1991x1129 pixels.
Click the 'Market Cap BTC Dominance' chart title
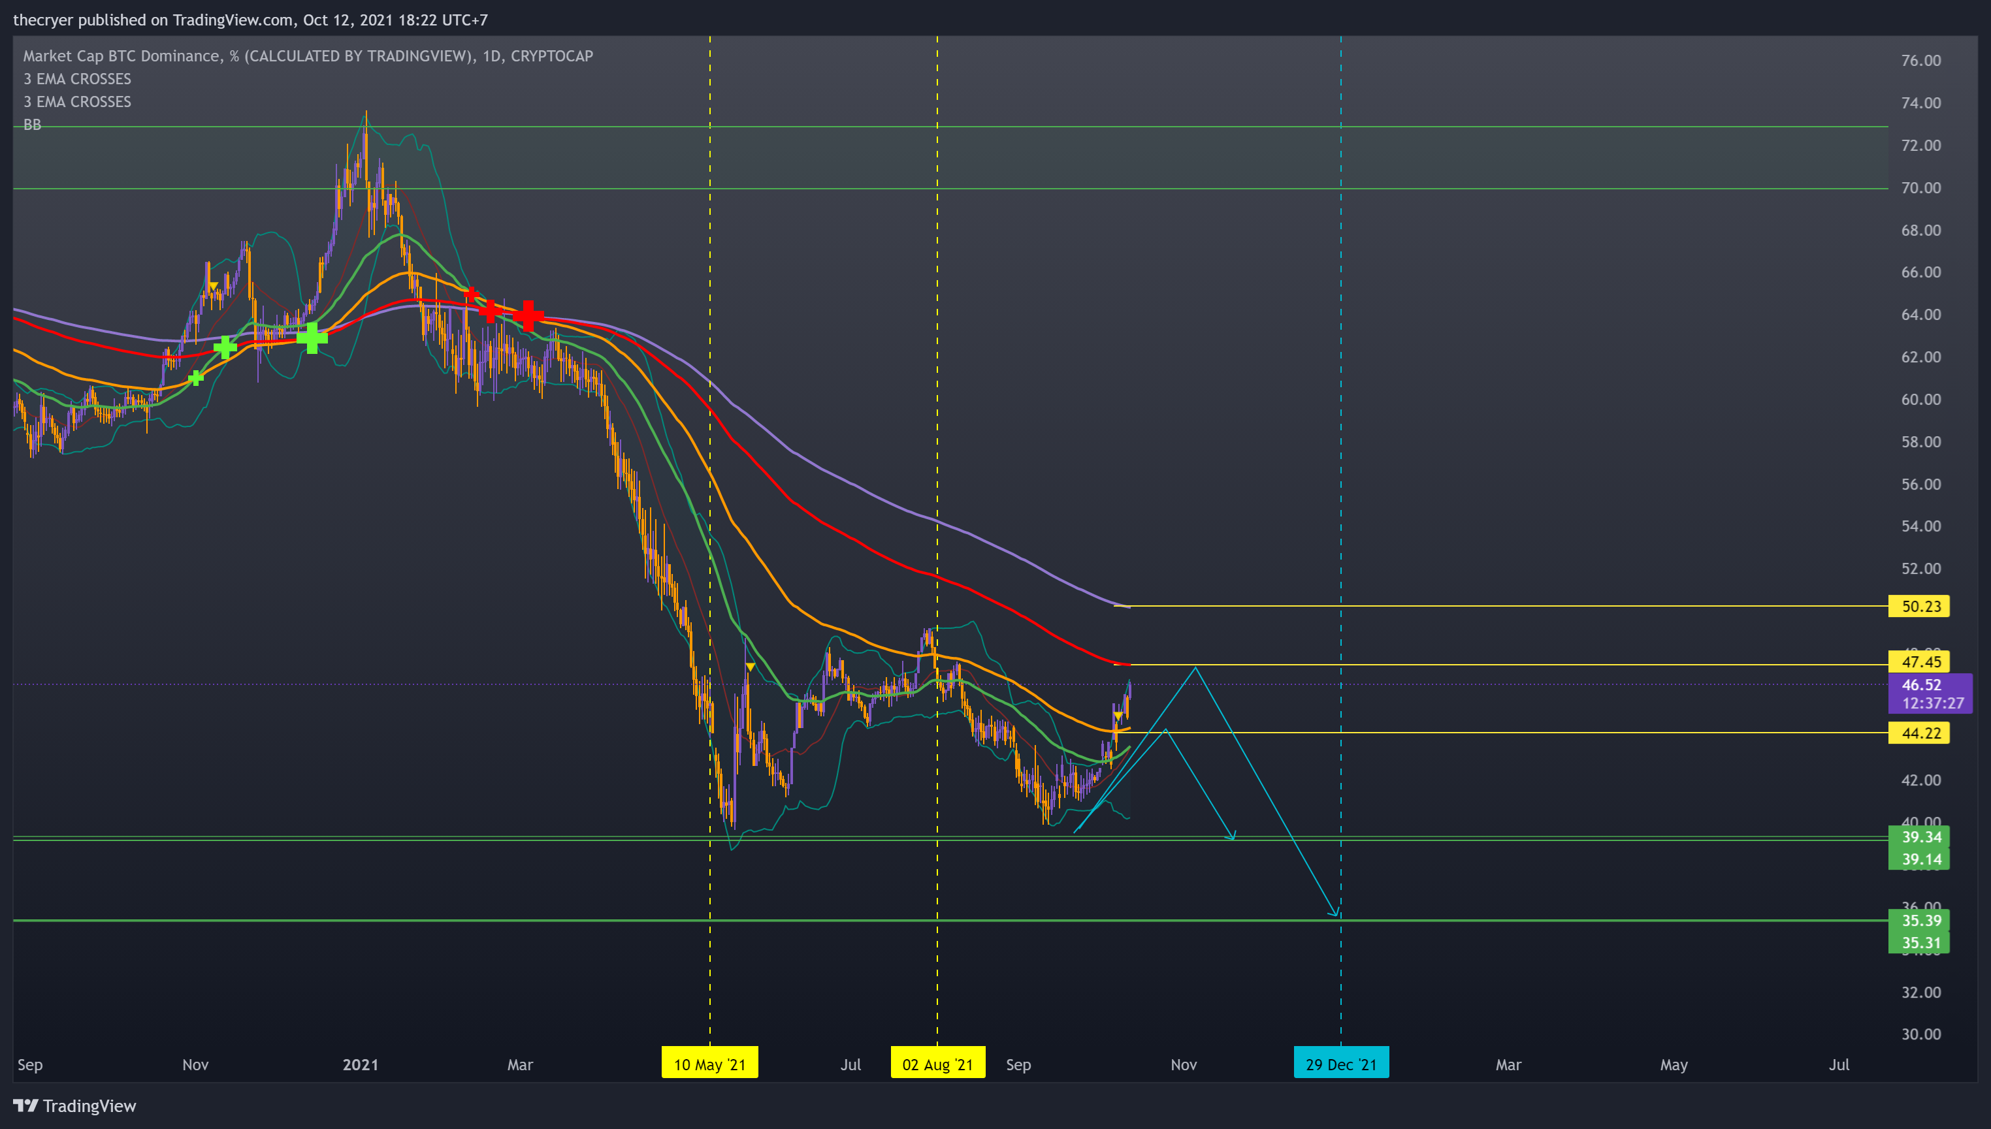[x=308, y=56]
